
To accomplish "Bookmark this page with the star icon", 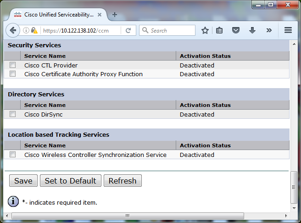I will [205, 30].
